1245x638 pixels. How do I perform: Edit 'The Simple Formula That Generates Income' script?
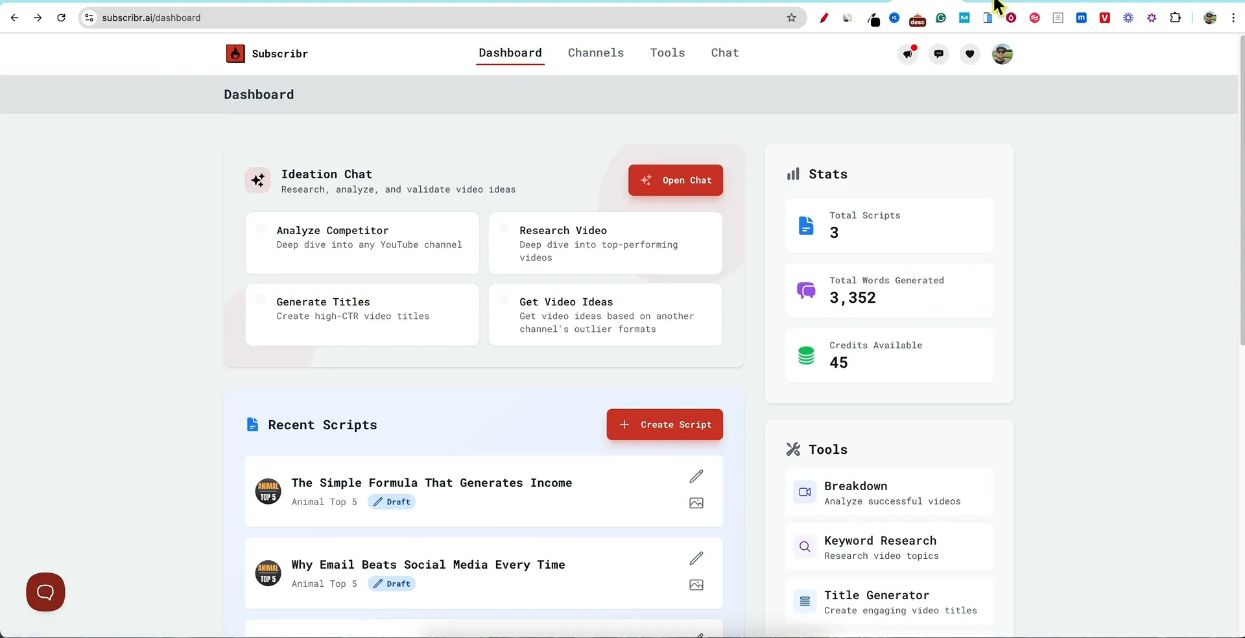696,477
